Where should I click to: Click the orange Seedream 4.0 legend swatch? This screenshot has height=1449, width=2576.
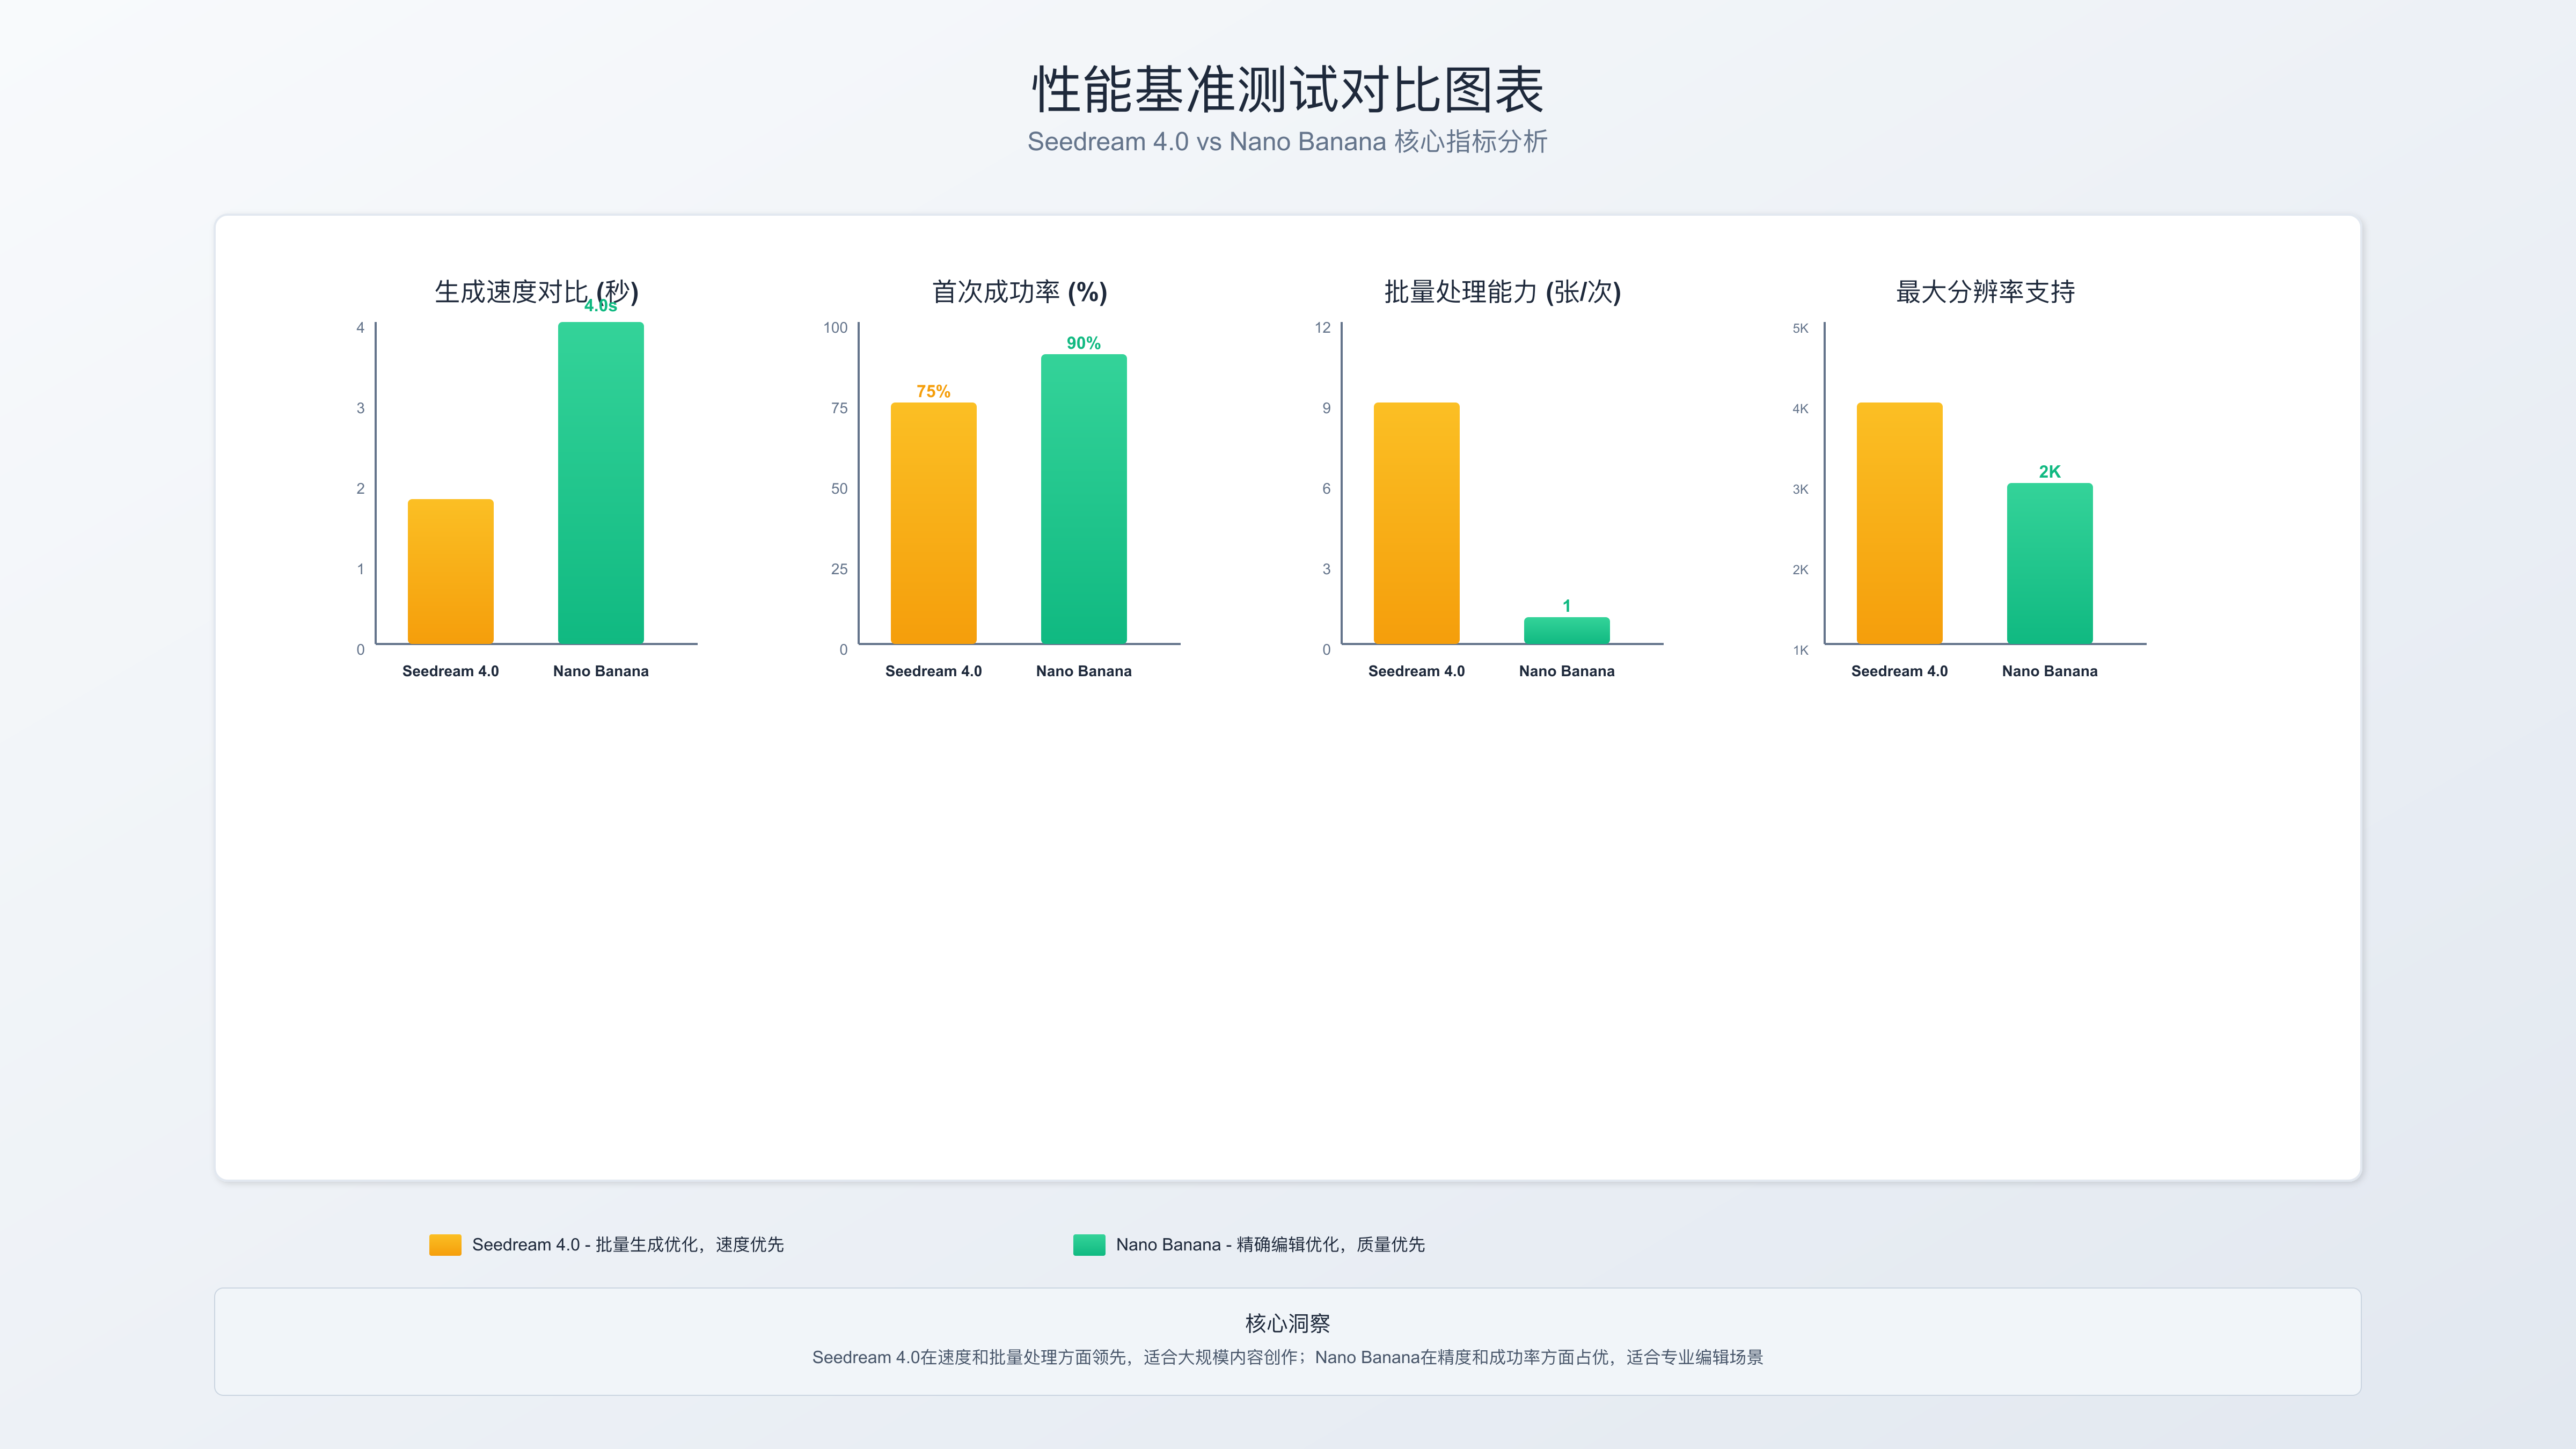[x=445, y=1244]
